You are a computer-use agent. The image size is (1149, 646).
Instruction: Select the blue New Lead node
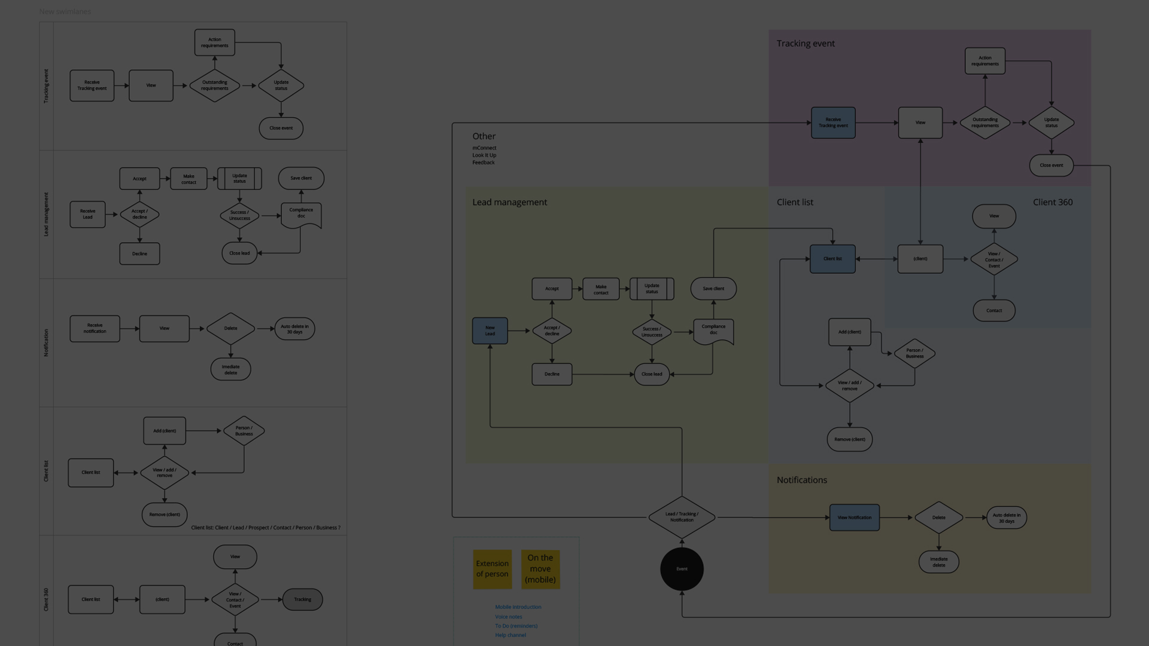click(490, 330)
